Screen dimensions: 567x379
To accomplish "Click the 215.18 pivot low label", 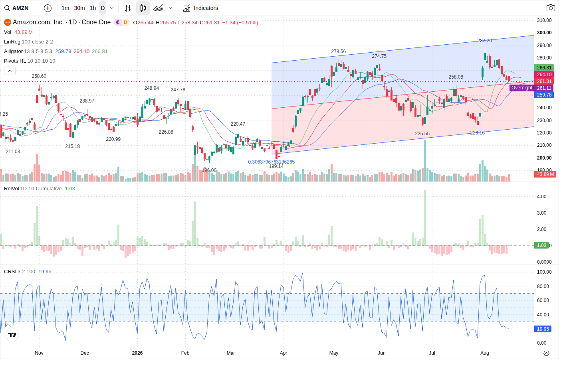I will pos(72,146).
